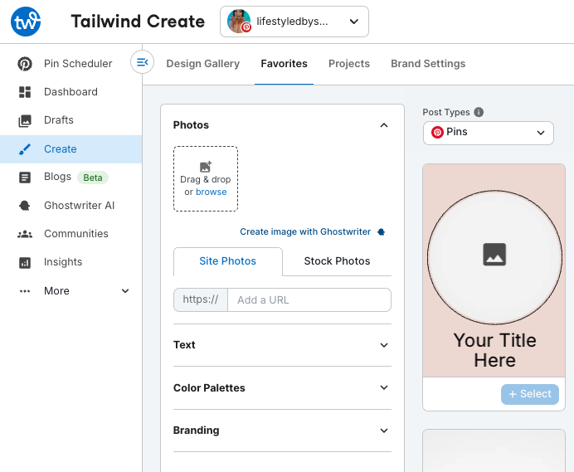Click the add-photo icon in drop zone
Image resolution: width=574 pixels, height=472 pixels.
(x=206, y=167)
